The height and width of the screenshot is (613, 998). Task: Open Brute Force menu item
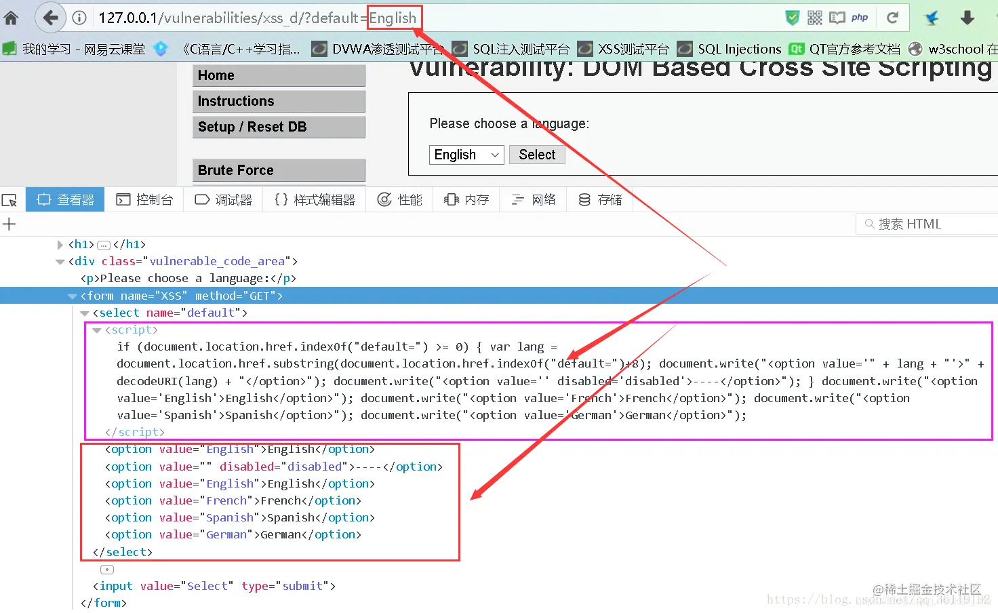[x=279, y=170]
